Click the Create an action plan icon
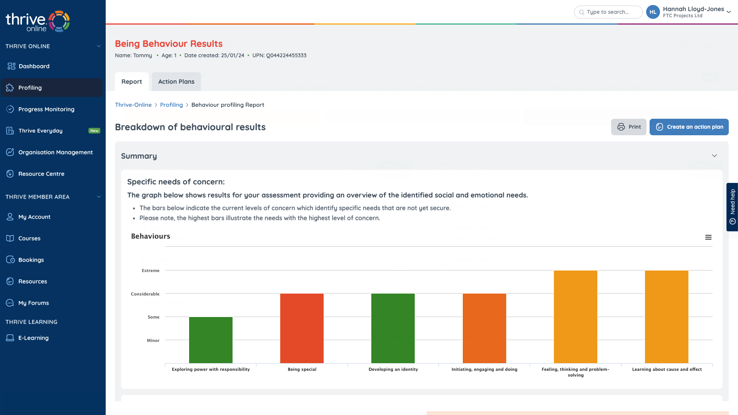Viewport: 738px width, 415px height. point(660,127)
